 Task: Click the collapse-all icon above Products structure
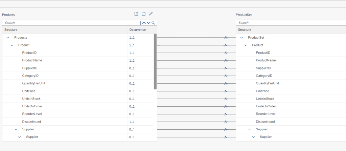[143, 14]
